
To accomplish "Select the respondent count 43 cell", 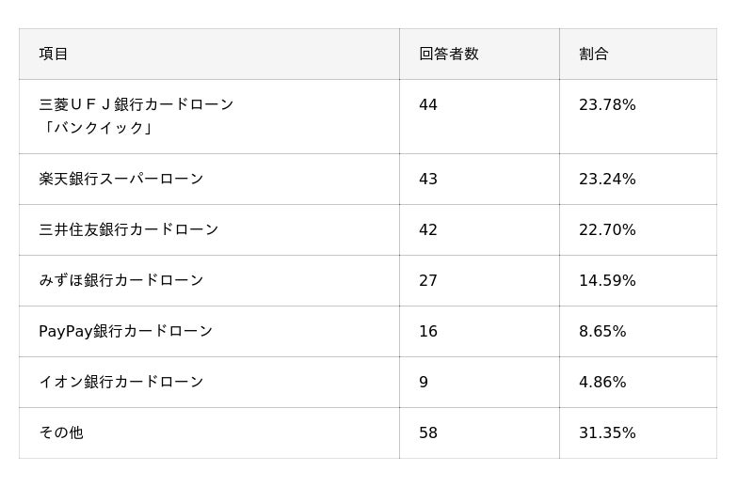I will click(428, 179).
